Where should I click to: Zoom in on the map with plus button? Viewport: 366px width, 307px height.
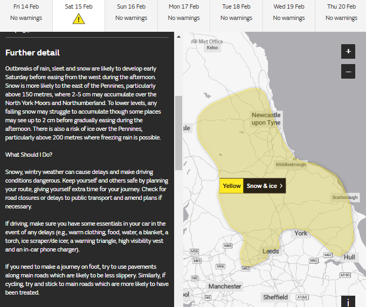click(348, 51)
